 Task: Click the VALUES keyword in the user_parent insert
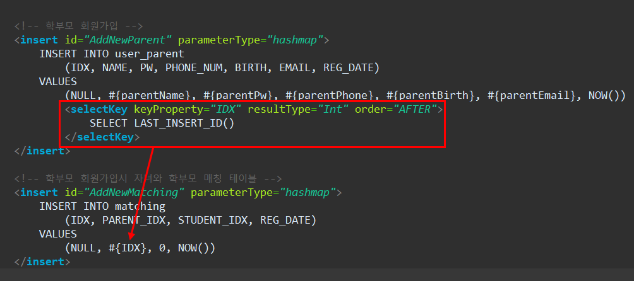point(58,82)
